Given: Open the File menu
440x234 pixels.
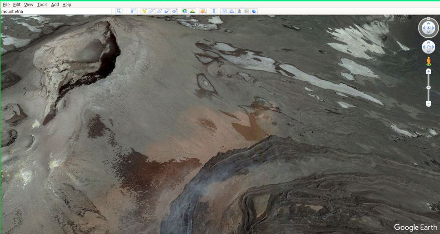Looking at the screenshot, I should pos(6,4).
